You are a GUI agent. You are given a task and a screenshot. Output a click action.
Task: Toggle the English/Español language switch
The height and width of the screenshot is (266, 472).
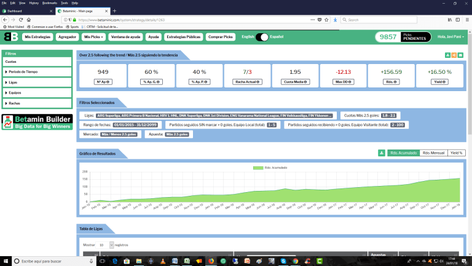pyautogui.click(x=262, y=37)
